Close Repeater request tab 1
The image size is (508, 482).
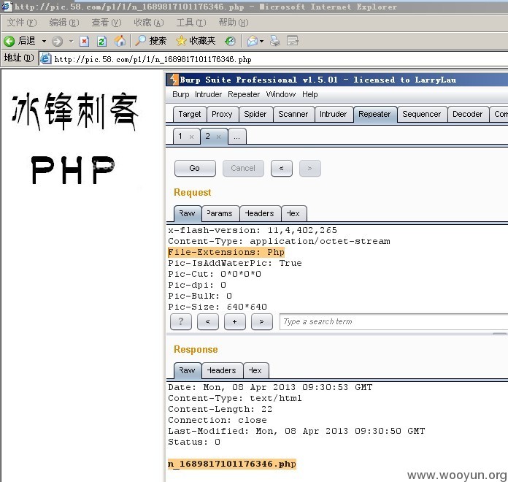point(191,137)
